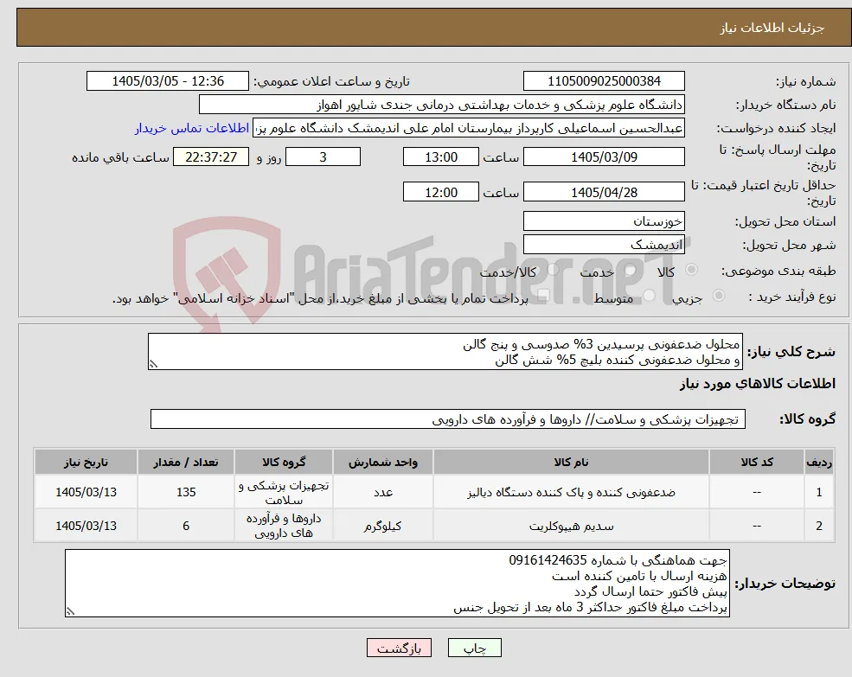Click the general need description text area
Image resolution: width=852 pixels, height=677 pixels.
click(445, 352)
